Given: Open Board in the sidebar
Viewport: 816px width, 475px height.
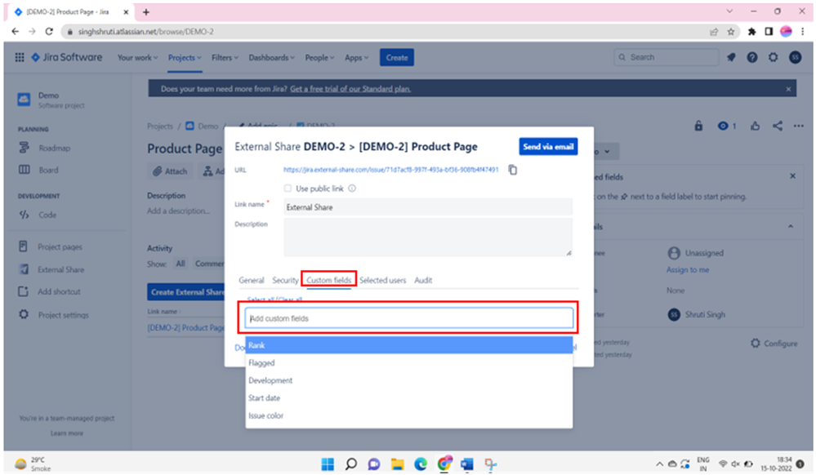Looking at the screenshot, I should [48, 170].
